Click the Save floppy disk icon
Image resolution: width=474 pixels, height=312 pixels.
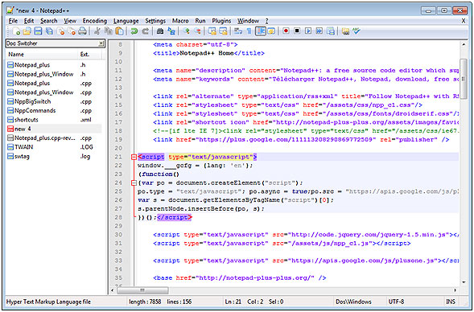pyautogui.click(x=38, y=31)
